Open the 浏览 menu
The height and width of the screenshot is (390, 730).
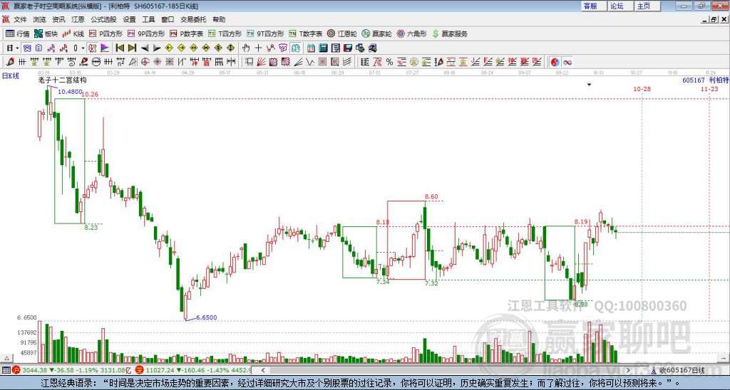(x=40, y=19)
